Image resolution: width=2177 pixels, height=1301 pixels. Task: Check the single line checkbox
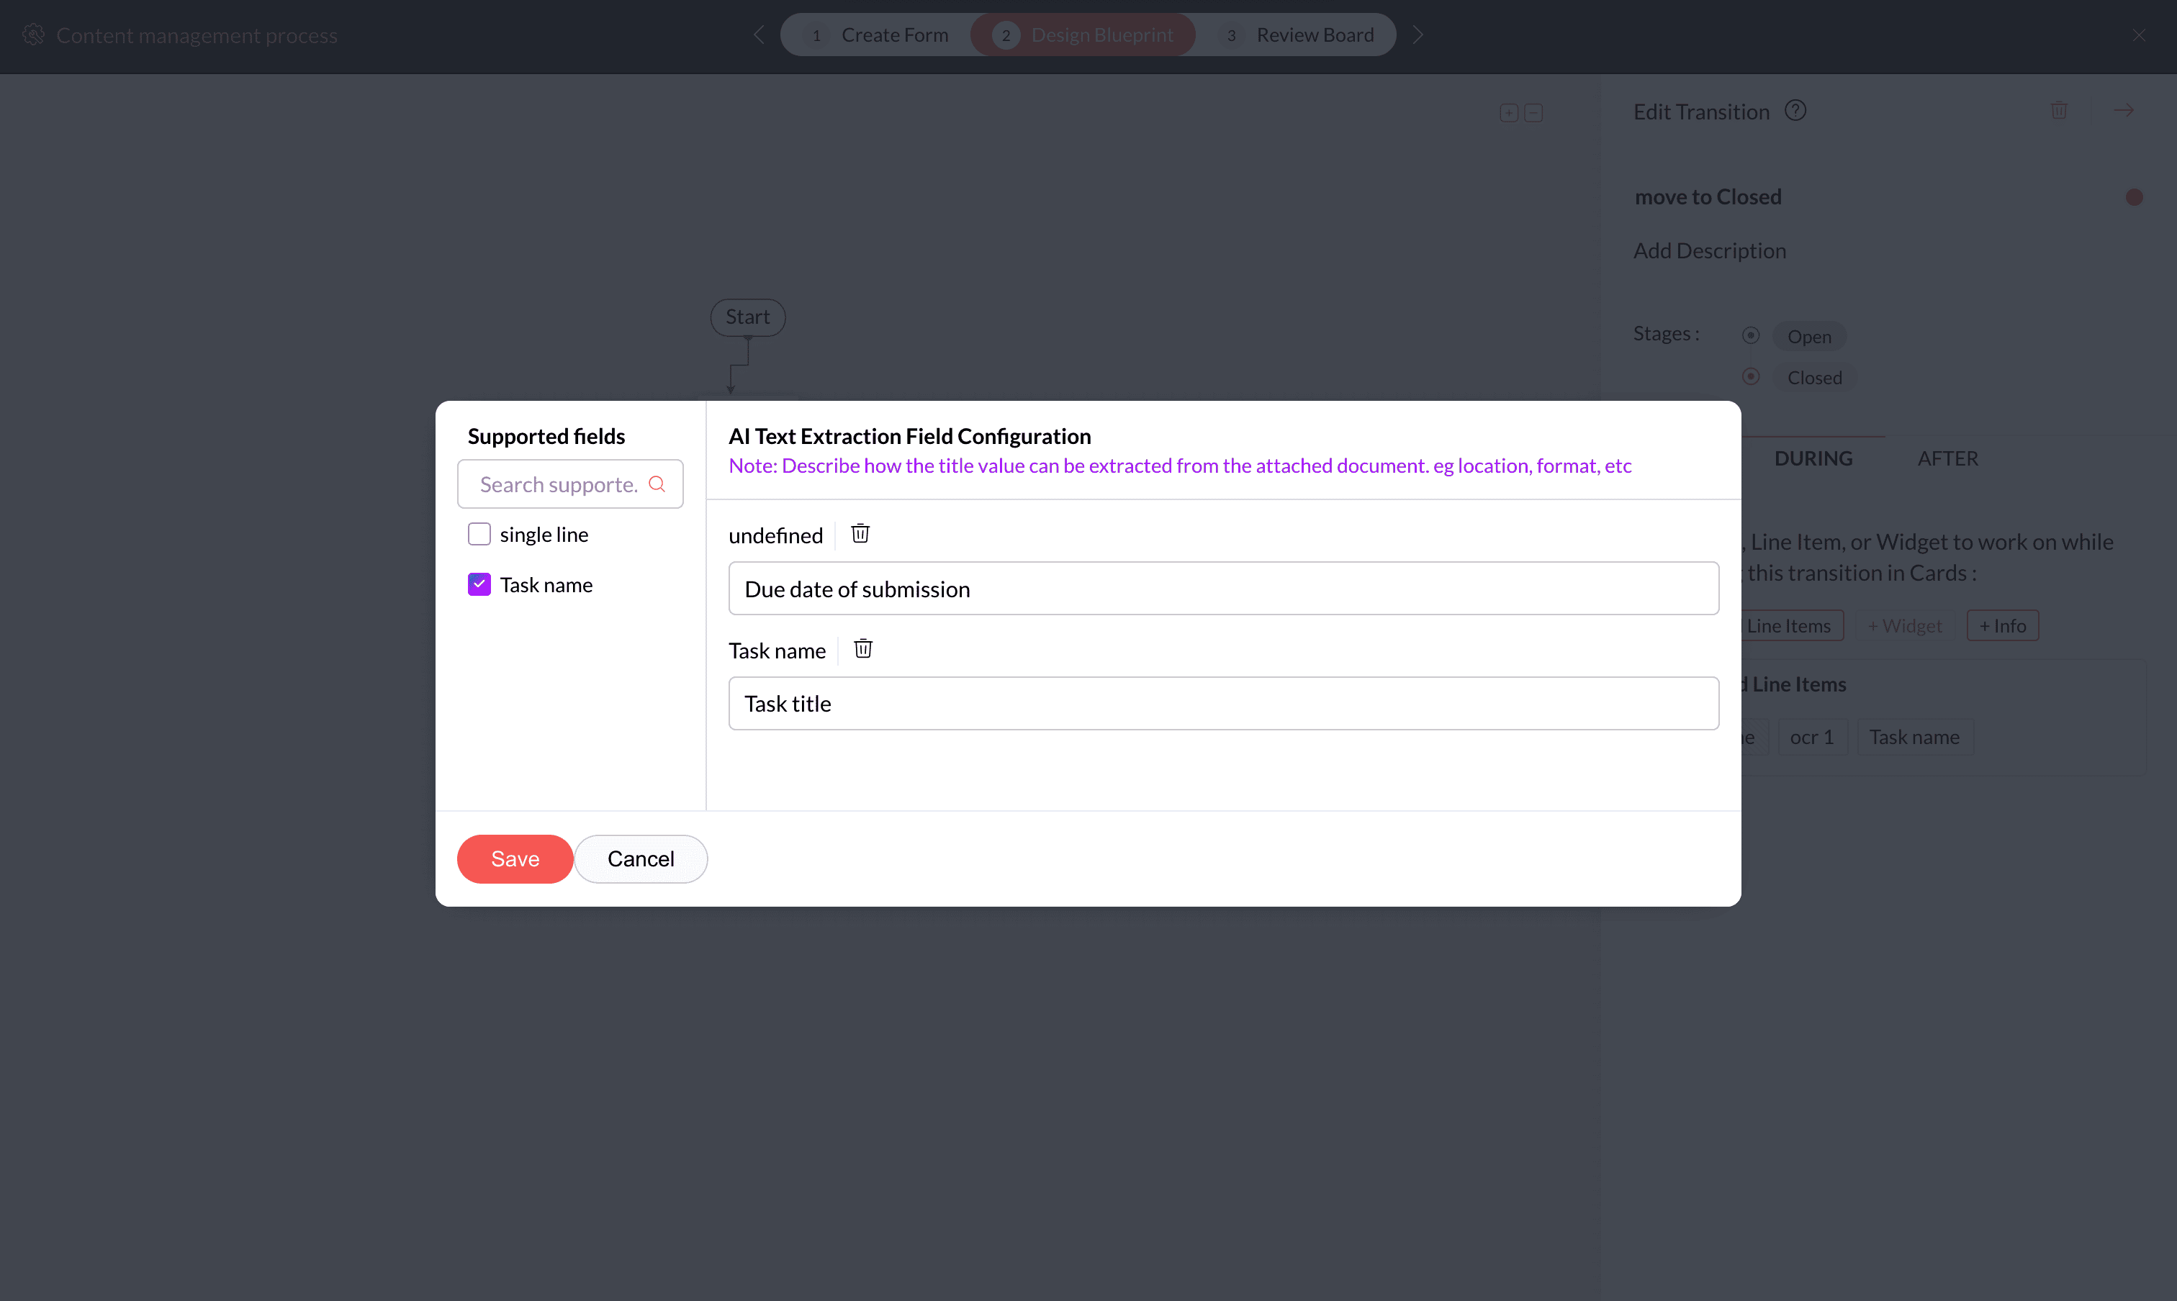(x=479, y=534)
